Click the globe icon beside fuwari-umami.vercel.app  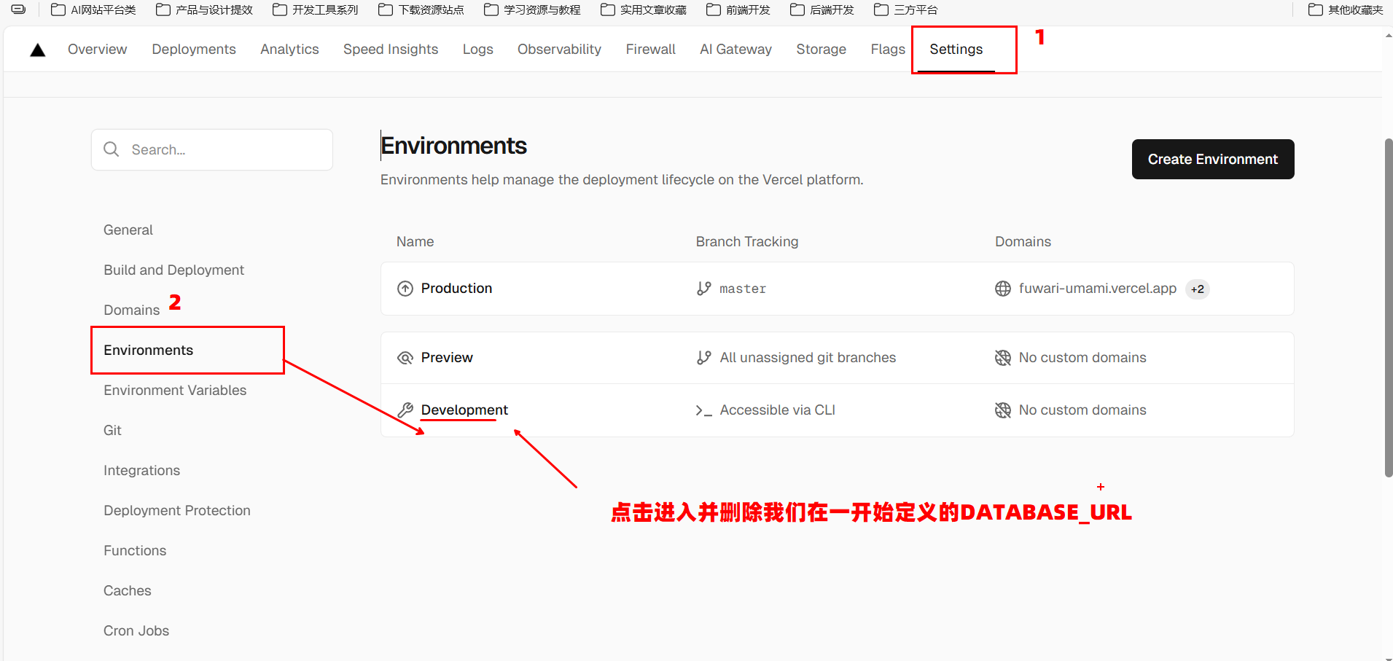(1003, 289)
